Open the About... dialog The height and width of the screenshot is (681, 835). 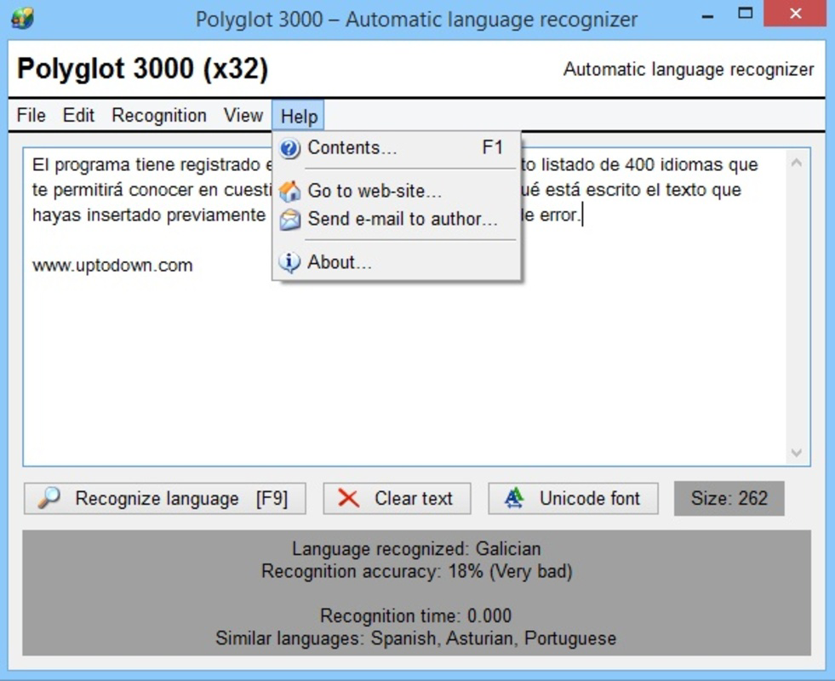[396, 262]
